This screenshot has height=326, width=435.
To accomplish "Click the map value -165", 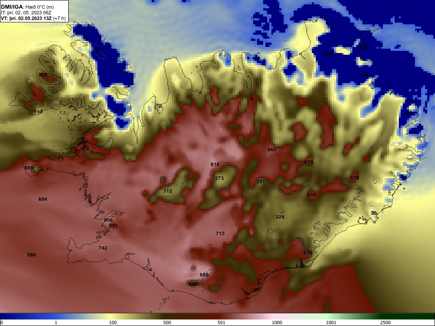I will point(328,54).
